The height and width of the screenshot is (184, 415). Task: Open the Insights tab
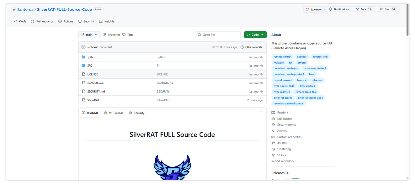[x=107, y=21]
